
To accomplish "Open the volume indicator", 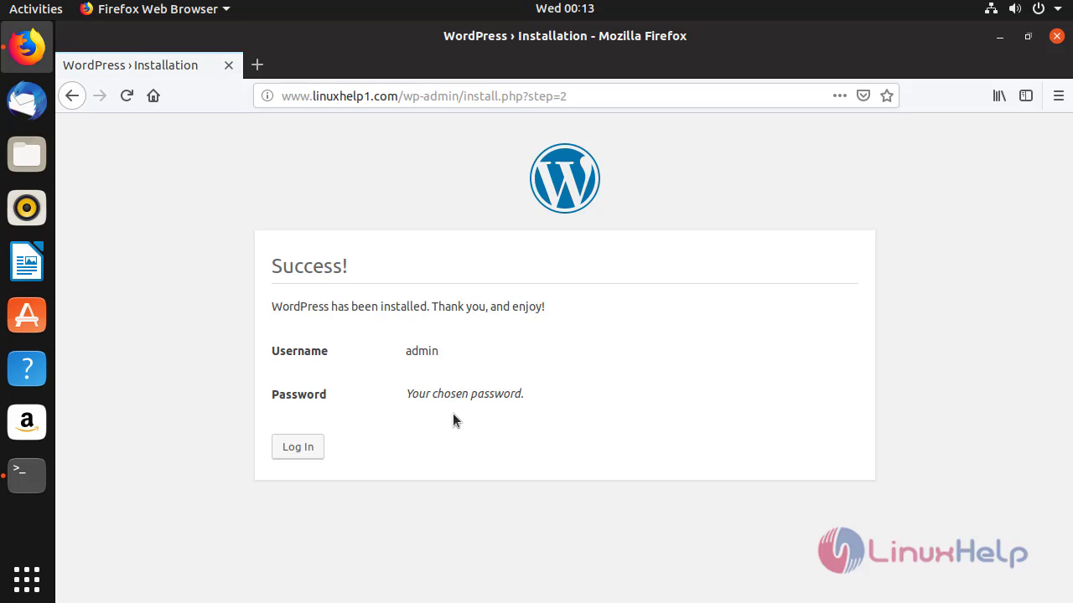I will tap(1015, 8).
